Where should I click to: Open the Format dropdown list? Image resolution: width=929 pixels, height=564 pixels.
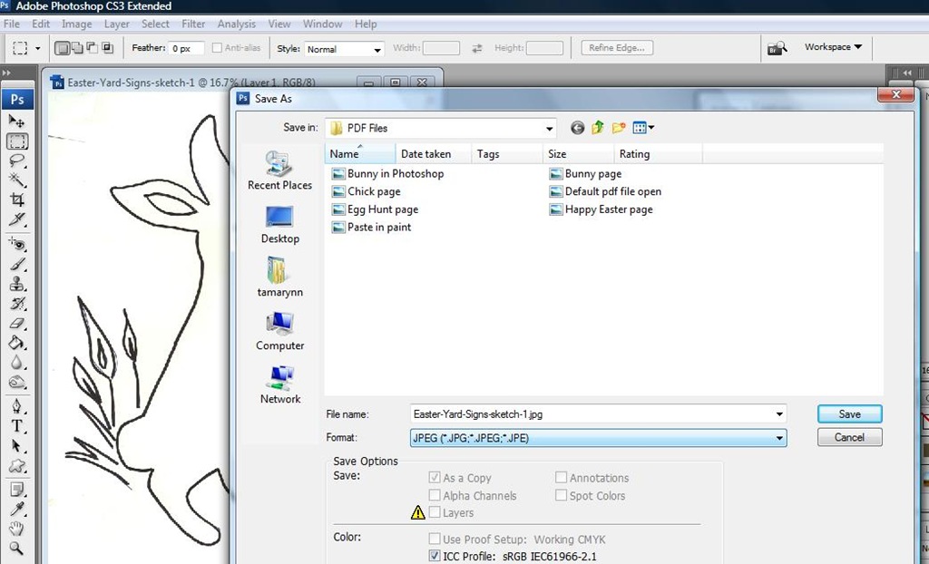click(x=779, y=438)
